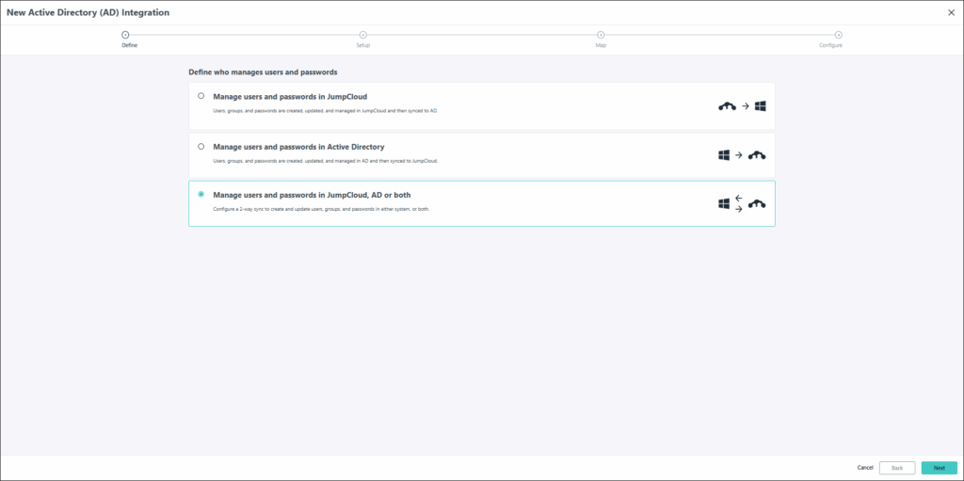Click the Next button
Viewport: 964px width, 481px height.
click(x=939, y=468)
